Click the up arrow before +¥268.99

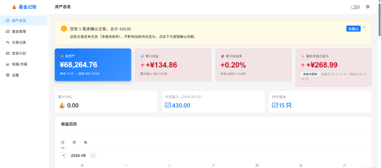click(x=303, y=65)
